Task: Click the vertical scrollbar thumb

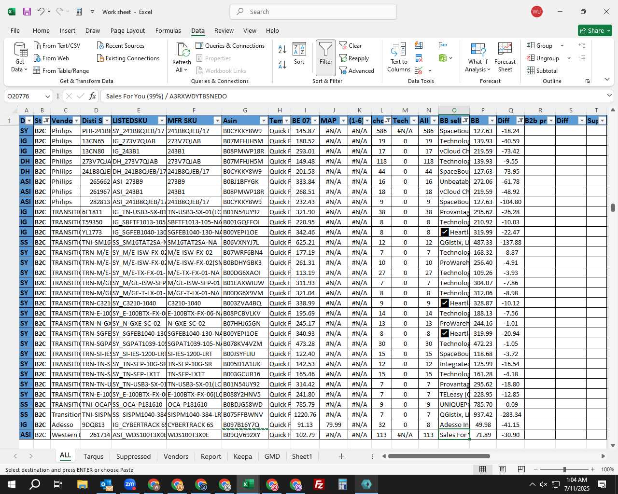Action: [613, 208]
